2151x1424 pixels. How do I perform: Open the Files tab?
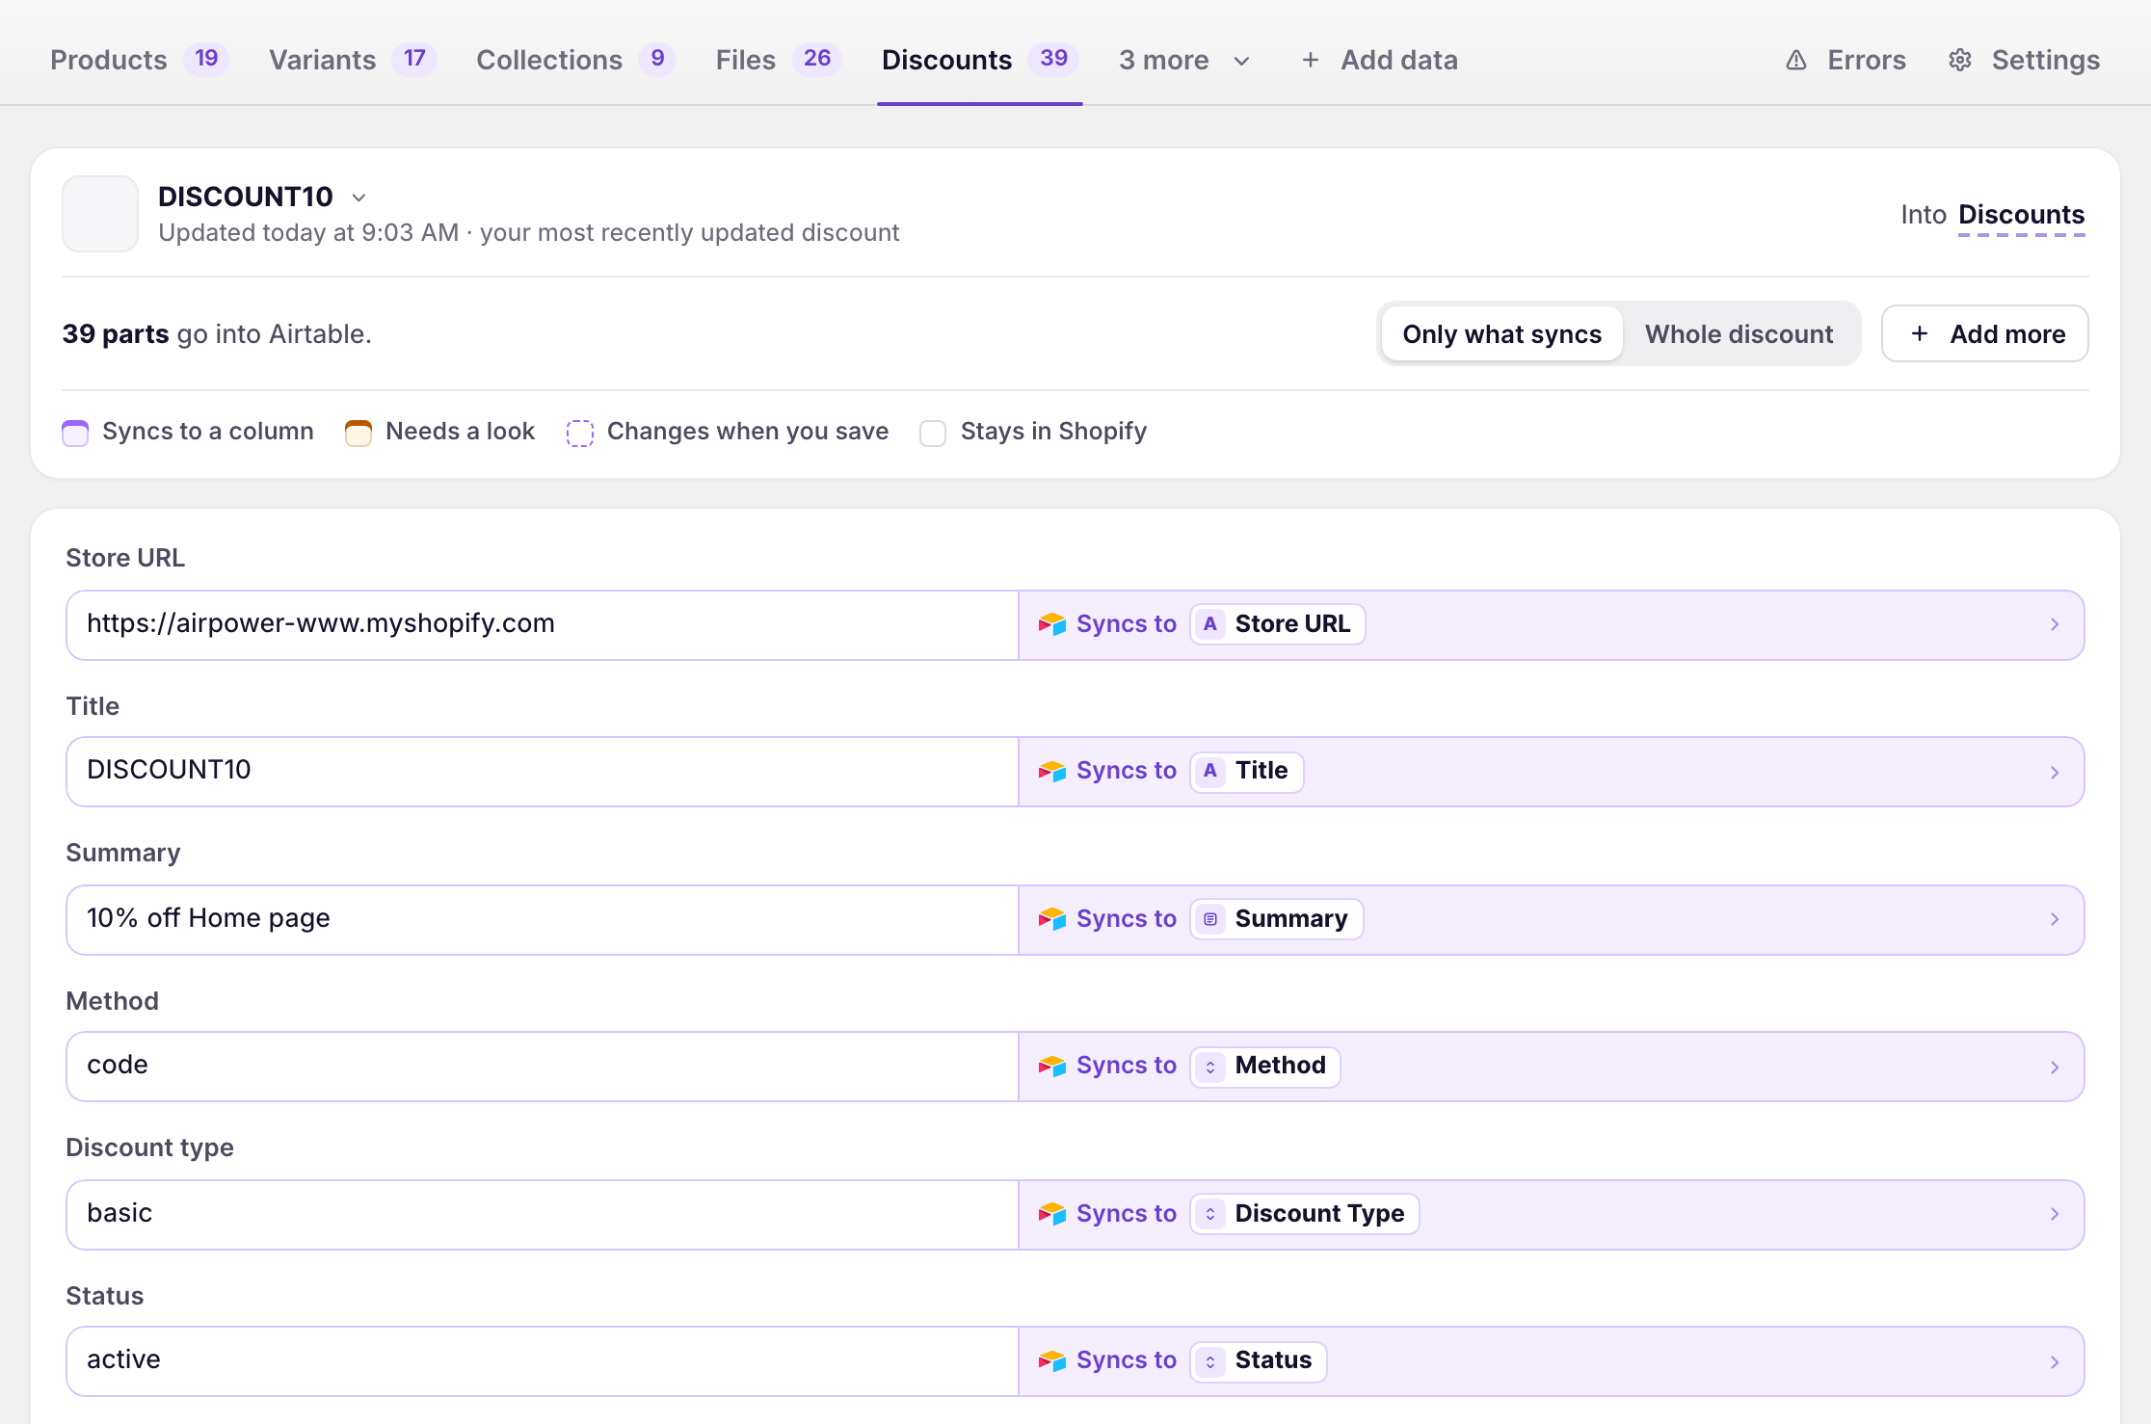[x=779, y=60]
